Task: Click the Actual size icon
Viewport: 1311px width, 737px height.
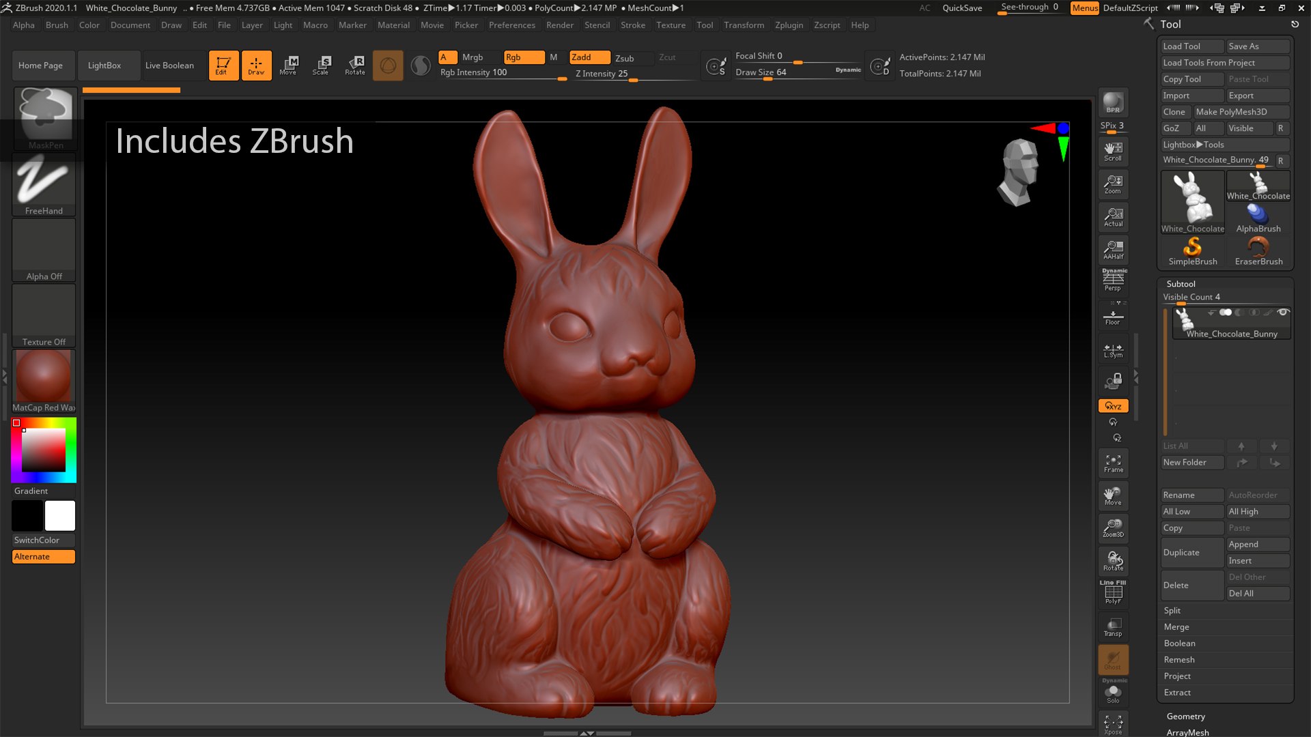Action: (1113, 217)
